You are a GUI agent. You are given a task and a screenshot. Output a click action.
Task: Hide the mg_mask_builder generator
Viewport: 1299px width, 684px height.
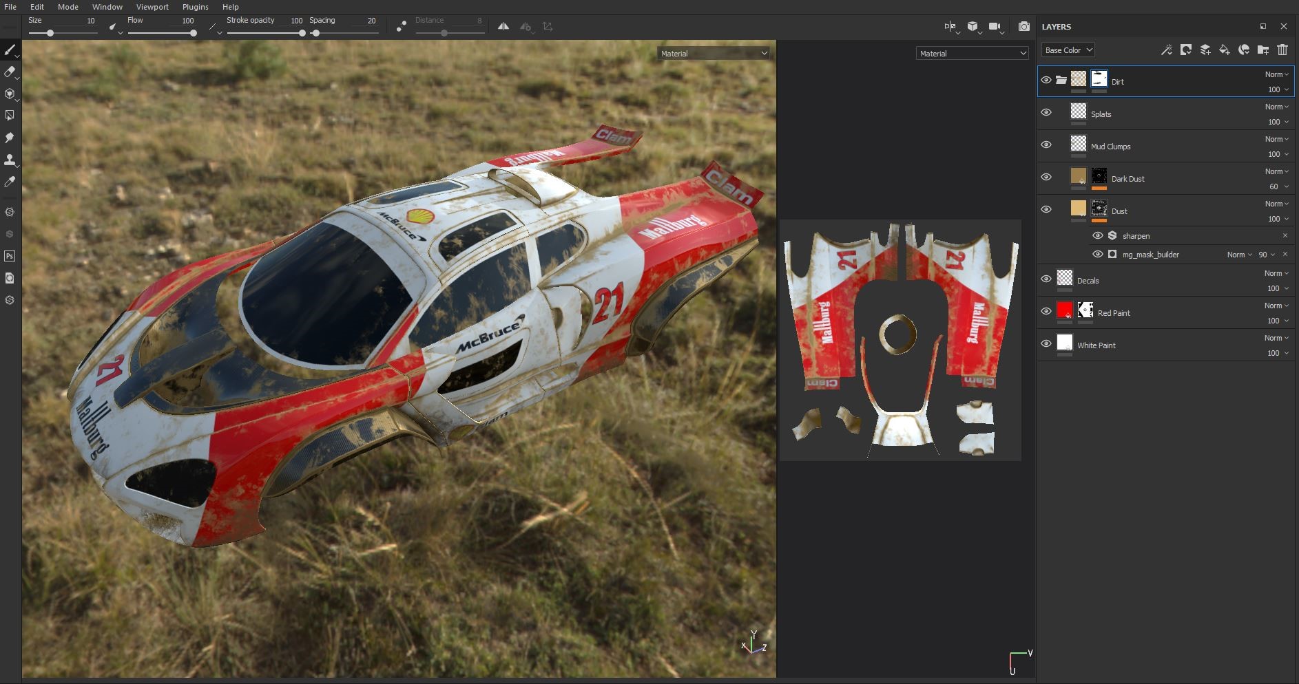(x=1098, y=254)
